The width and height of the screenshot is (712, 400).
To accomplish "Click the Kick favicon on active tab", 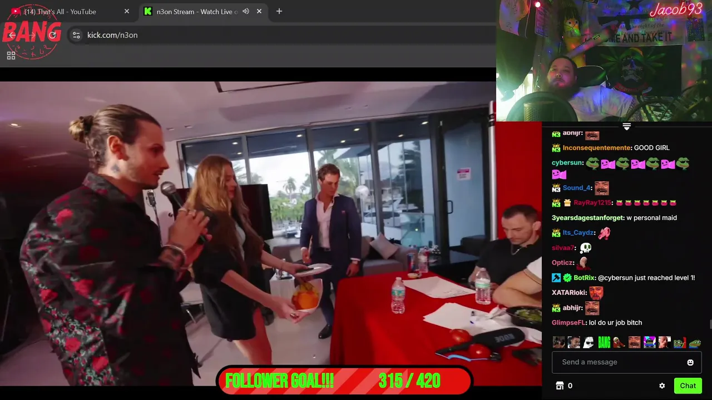I will pyautogui.click(x=147, y=11).
